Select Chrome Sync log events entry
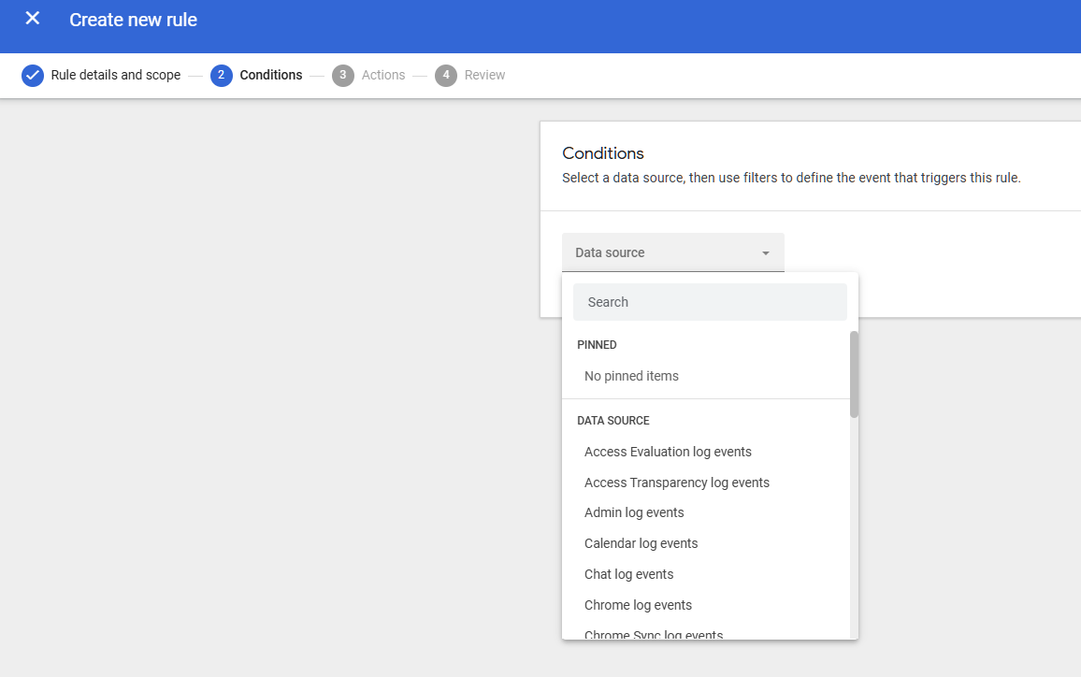This screenshot has height=677, width=1081. coord(653,634)
